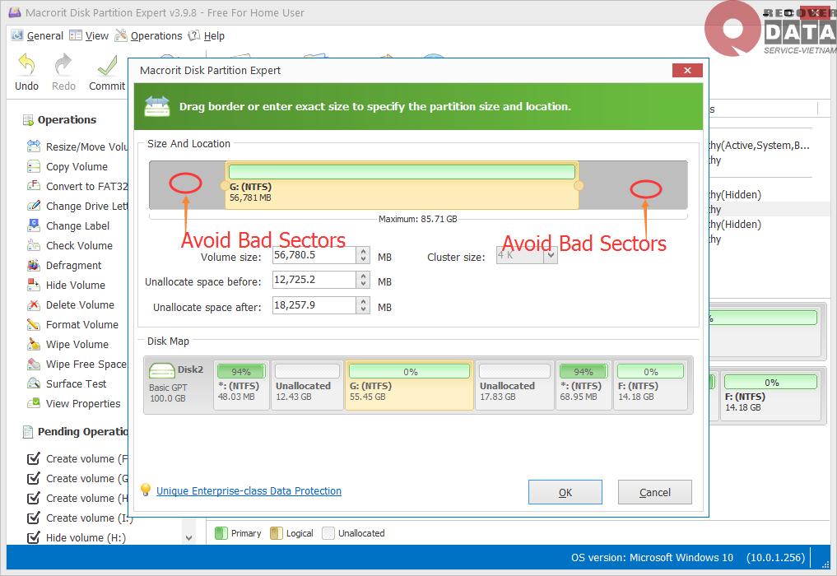Select Unallocated 17.83 GB block in Disk Map
Image resolution: width=837 pixels, height=576 pixels.
point(514,385)
